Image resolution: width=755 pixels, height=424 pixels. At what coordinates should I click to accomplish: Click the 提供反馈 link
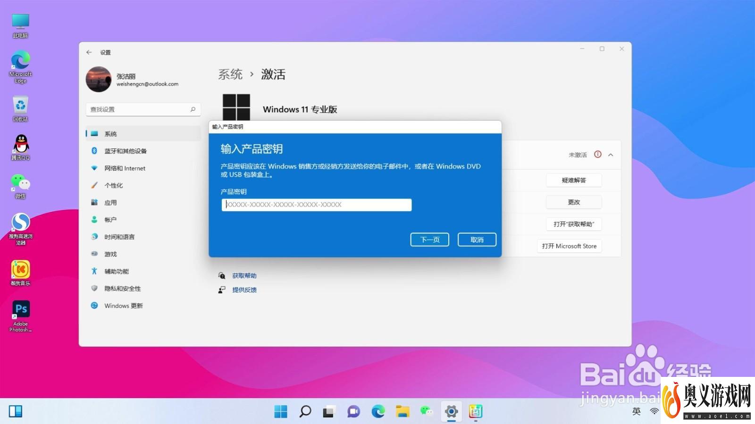point(244,290)
